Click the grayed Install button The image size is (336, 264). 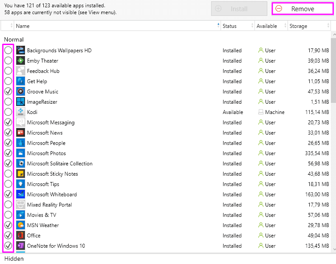tap(239, 9)
